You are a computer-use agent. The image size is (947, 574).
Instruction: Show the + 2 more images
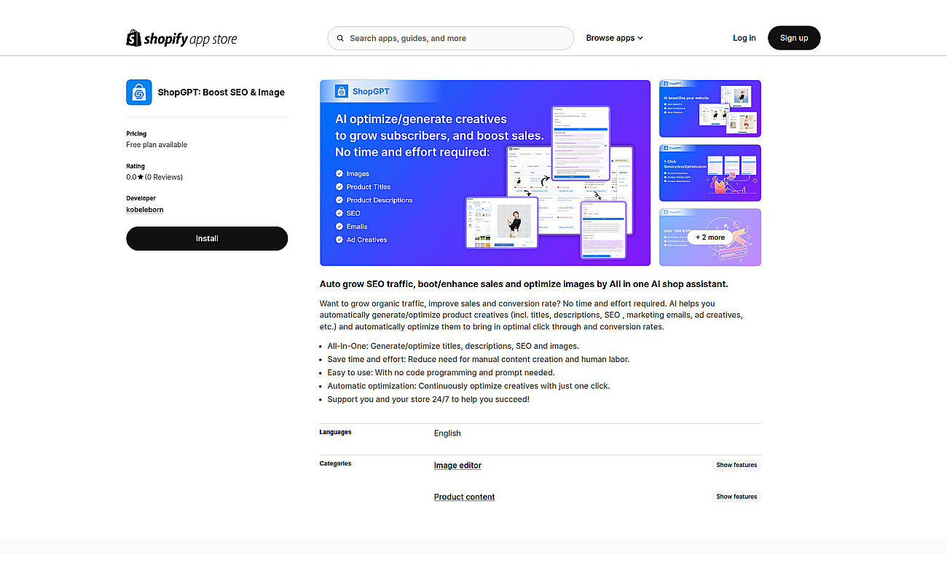tap(710, 237)
